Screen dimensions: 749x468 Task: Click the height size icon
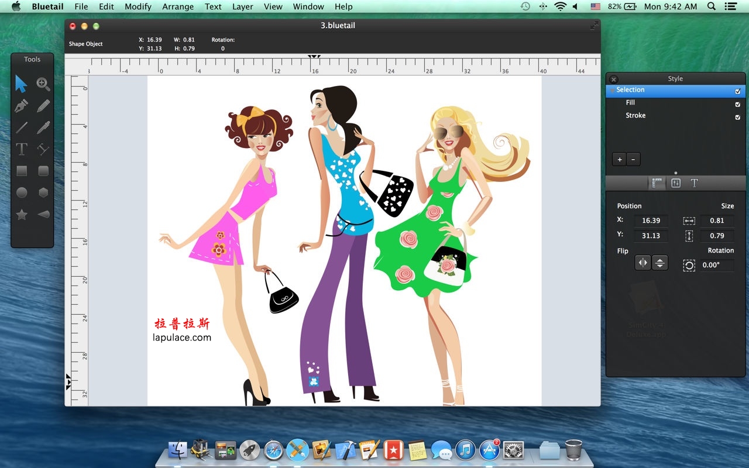click(x=689, y=236)
